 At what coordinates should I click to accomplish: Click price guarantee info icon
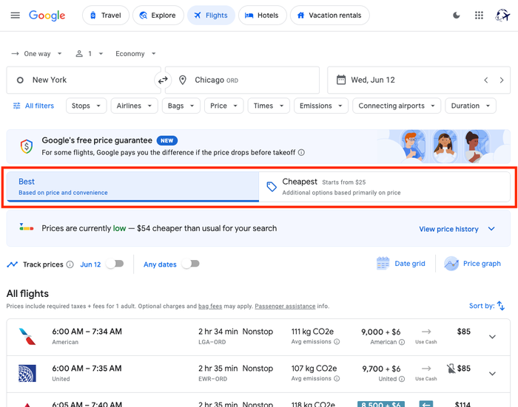[301, 152]
